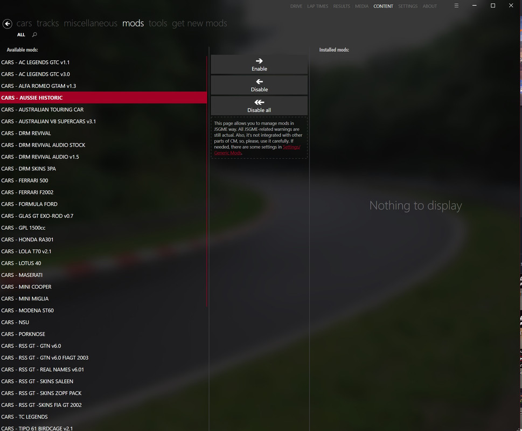Image resolution: width=522 pixels, height=431 pixels.
Task: Switch to the cars tab
Action: pos(24,23)
